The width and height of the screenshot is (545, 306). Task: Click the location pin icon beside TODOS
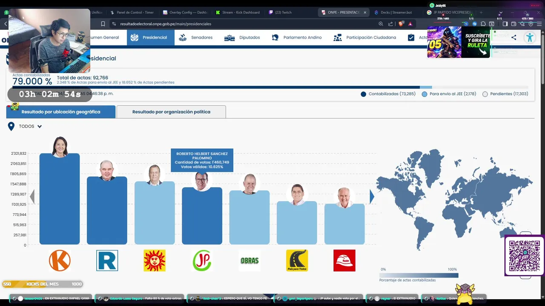pos(11,126)
